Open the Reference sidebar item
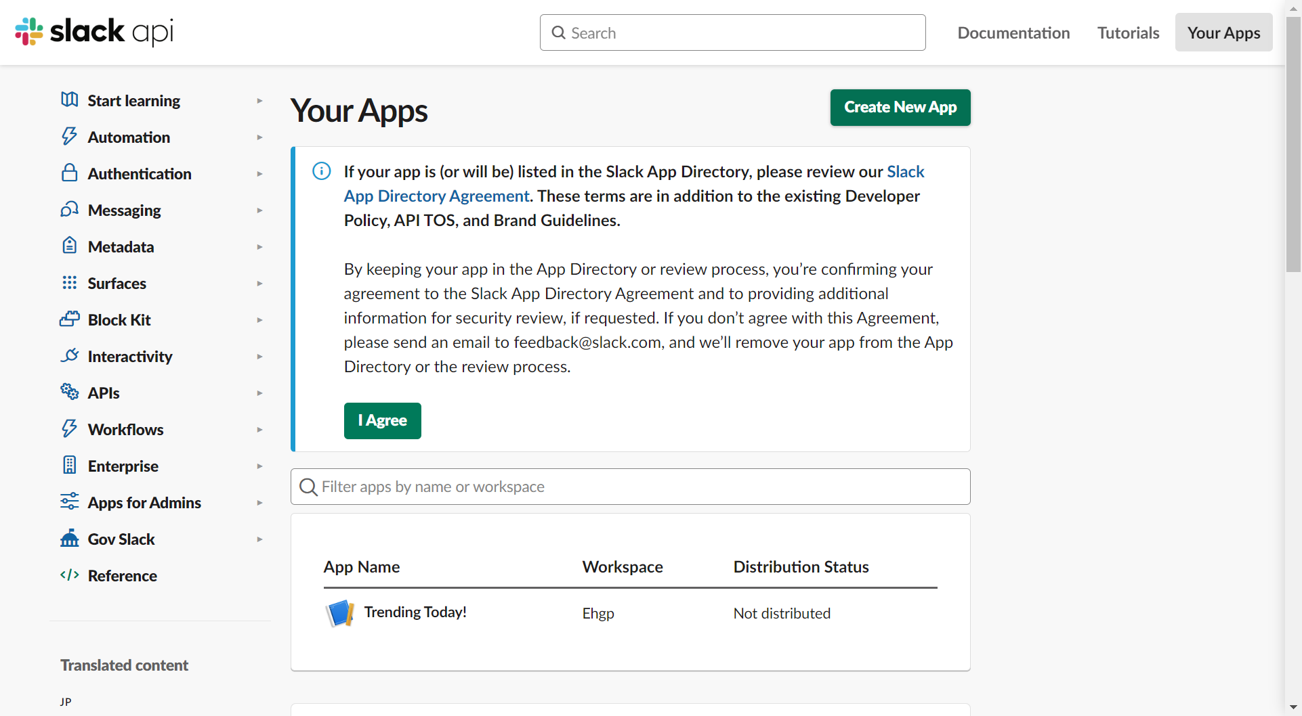Viewport: 1302px width, 716px height. (123, 576)
